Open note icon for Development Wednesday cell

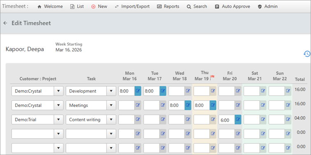(188, 91)
